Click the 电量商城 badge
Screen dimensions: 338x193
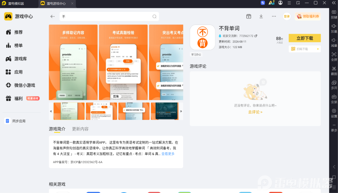tap(33, 98)
